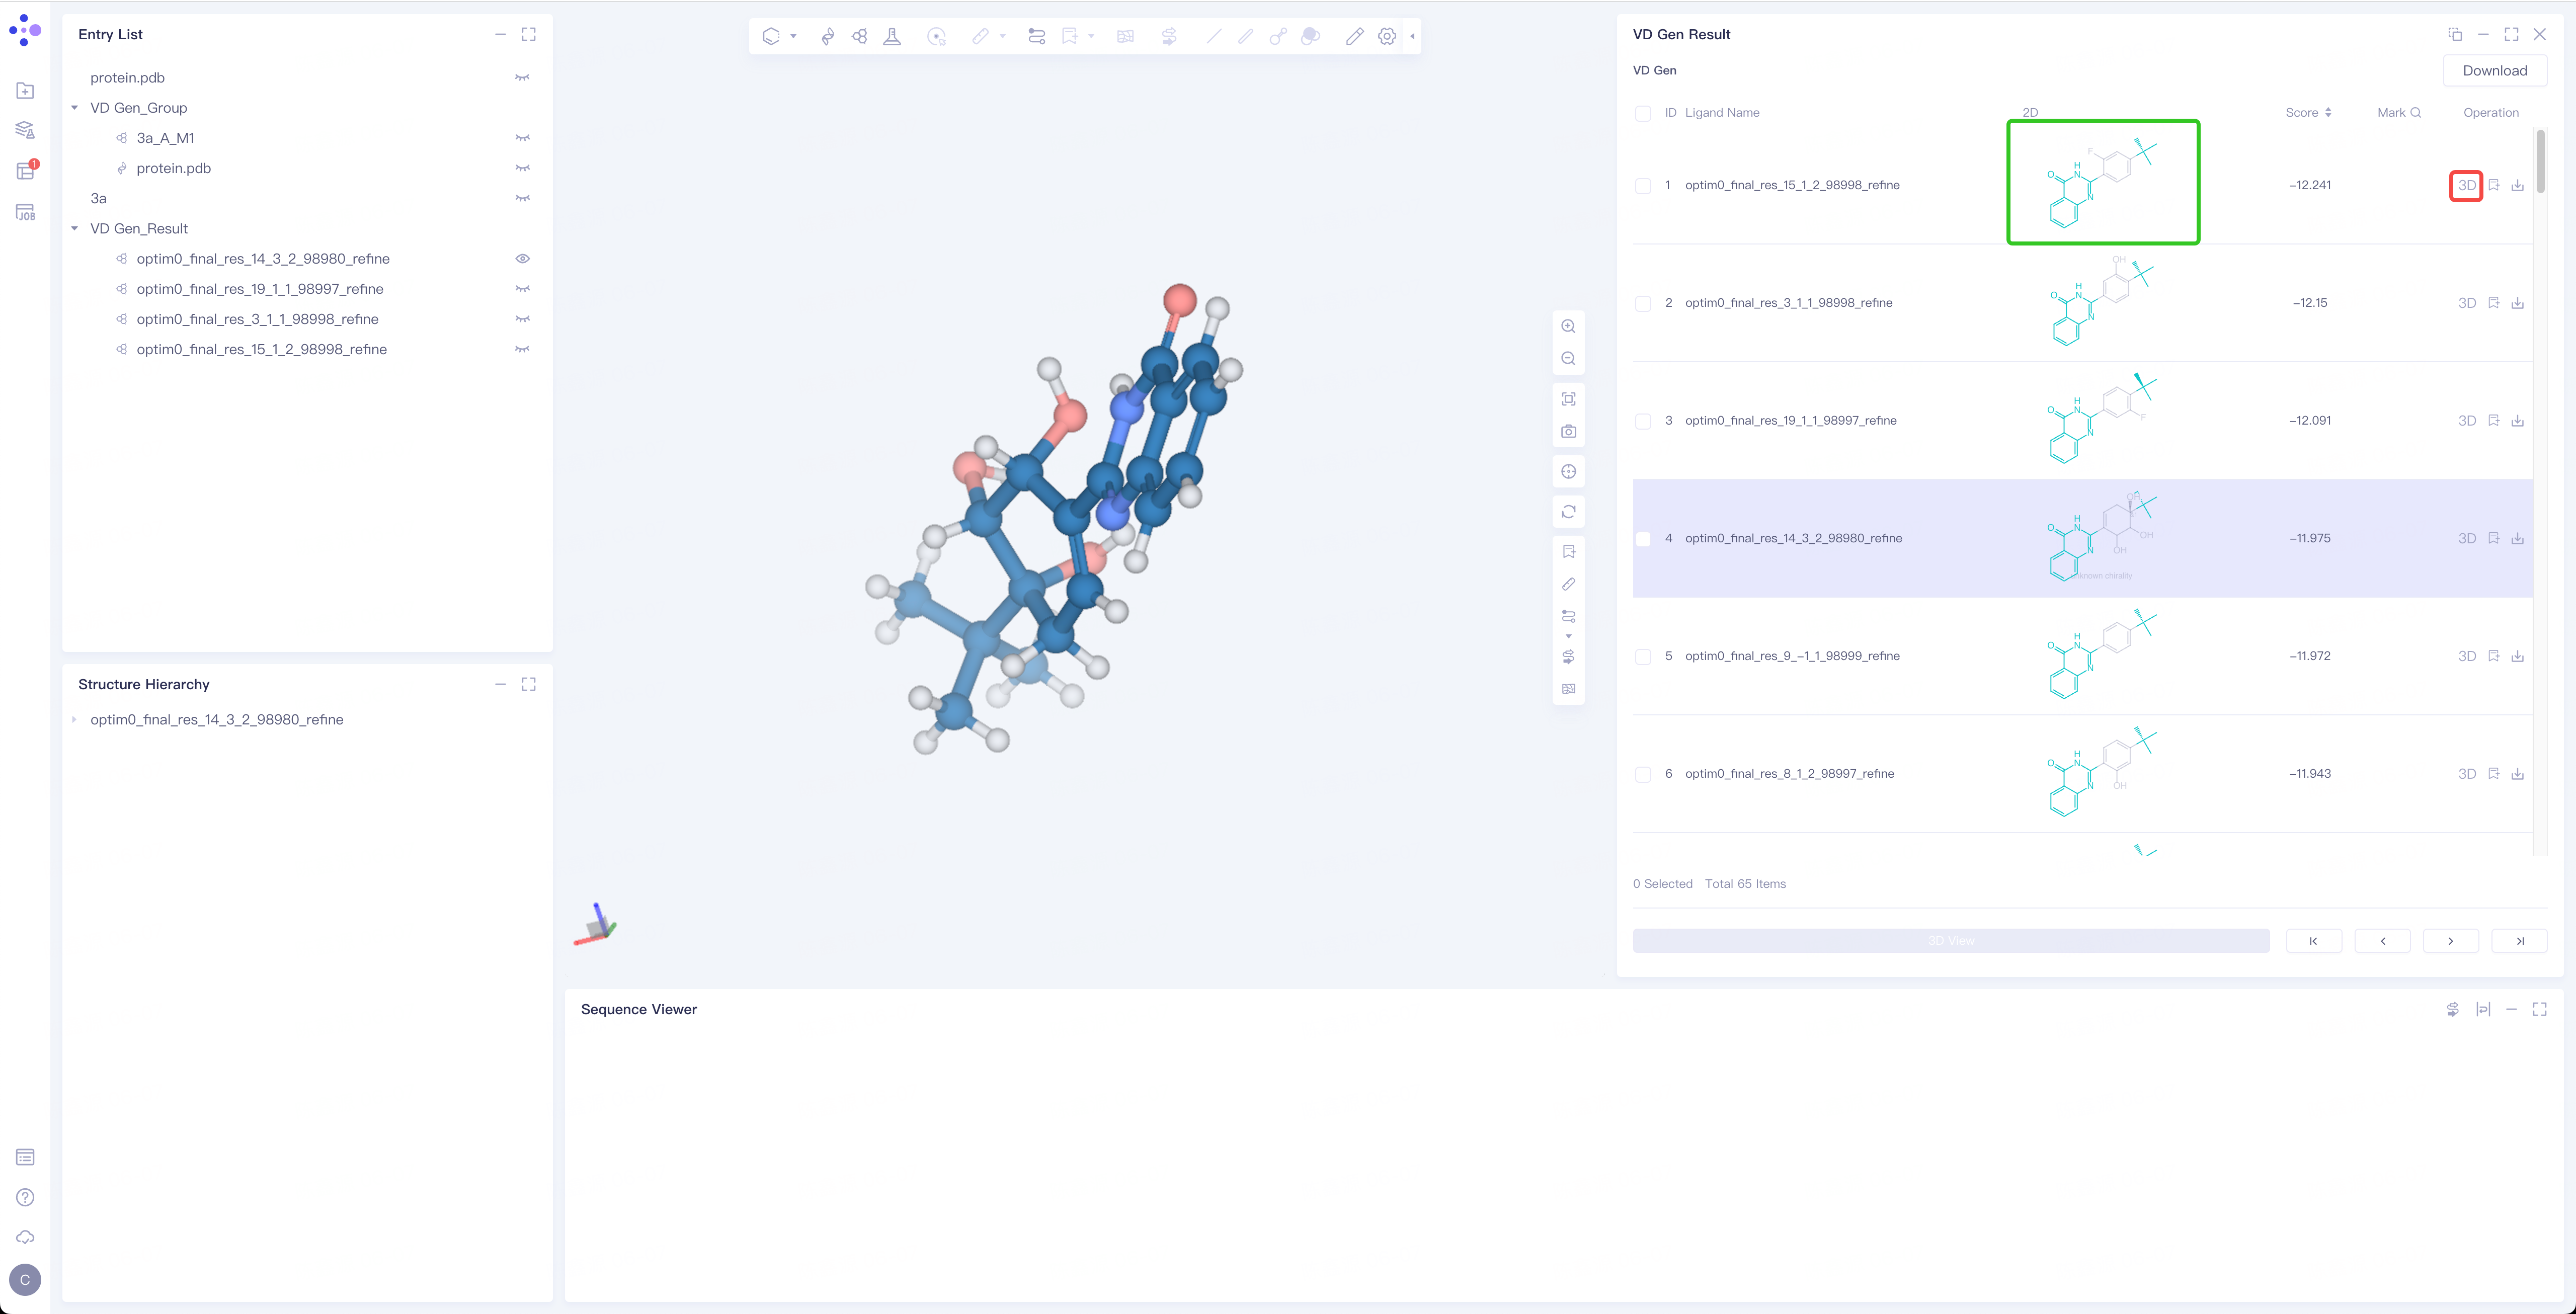Viewport: 2576px width, 1314px height.
Task: Sort results by Score column
Action: (x=2328, y=113)
